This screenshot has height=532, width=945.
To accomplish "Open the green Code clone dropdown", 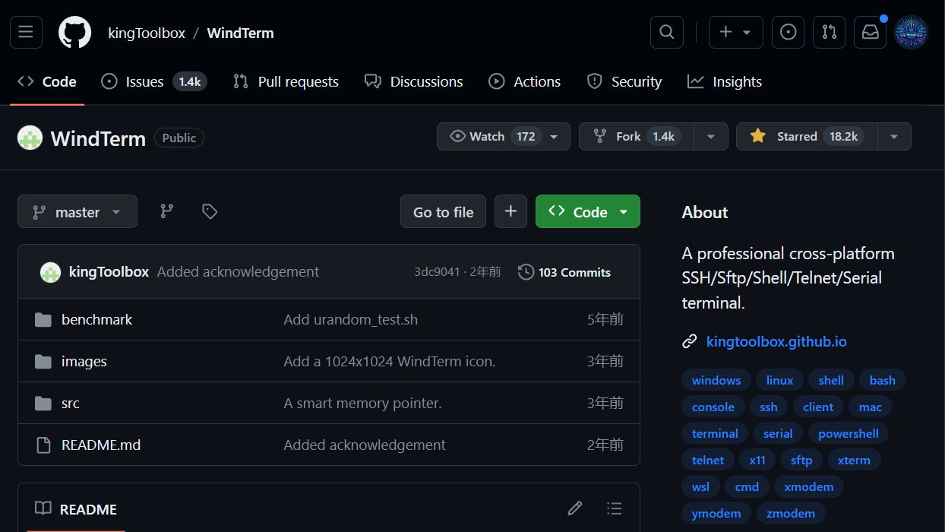I will [588, 211].
